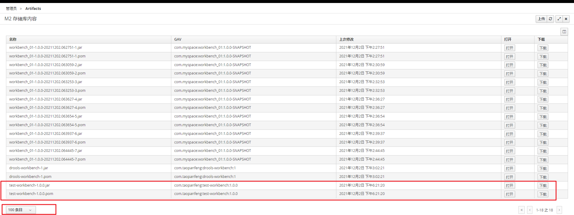Open workbench_01 064445-7.jar with 打开
Image resolution: width=574 pixels, height=215 pixels.
click(x=510, y=151)
